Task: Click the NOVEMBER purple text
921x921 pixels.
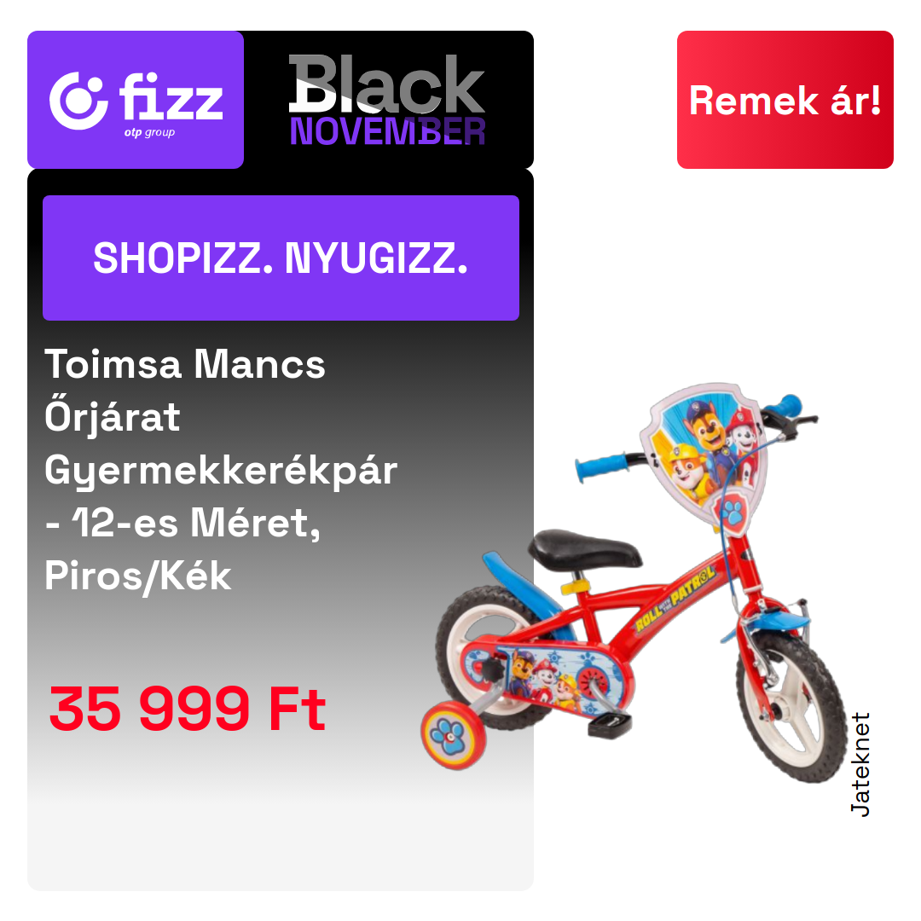Action: pos(388,131)
